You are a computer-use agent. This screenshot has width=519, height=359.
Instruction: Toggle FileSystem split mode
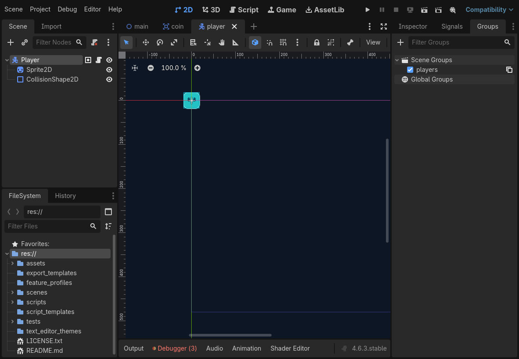click(x=108, y=212)
